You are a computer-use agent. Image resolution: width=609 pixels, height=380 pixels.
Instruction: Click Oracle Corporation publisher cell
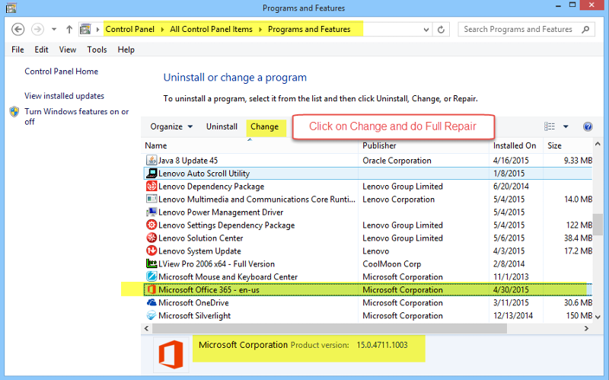(x=397, y=161)
